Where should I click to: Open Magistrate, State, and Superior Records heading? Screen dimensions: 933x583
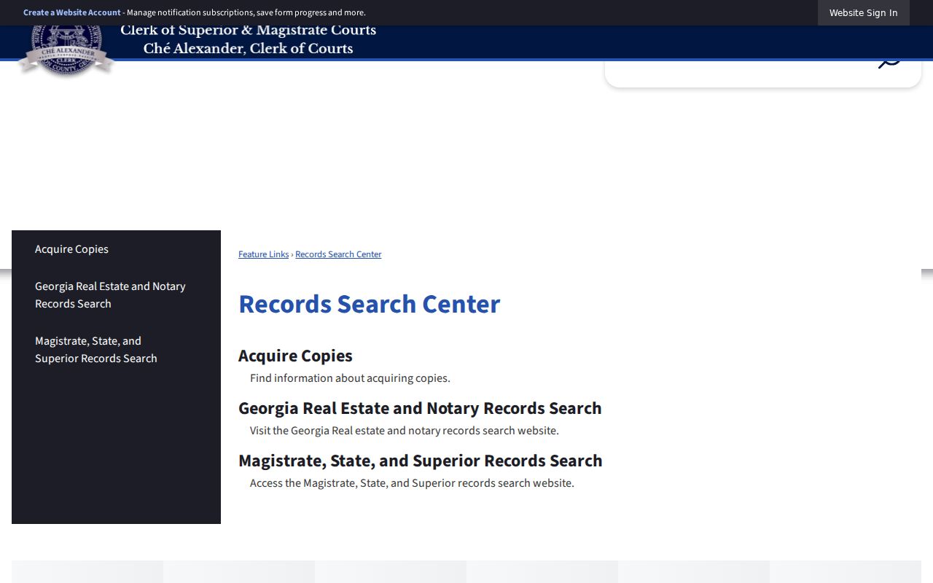tap(421, 461)
